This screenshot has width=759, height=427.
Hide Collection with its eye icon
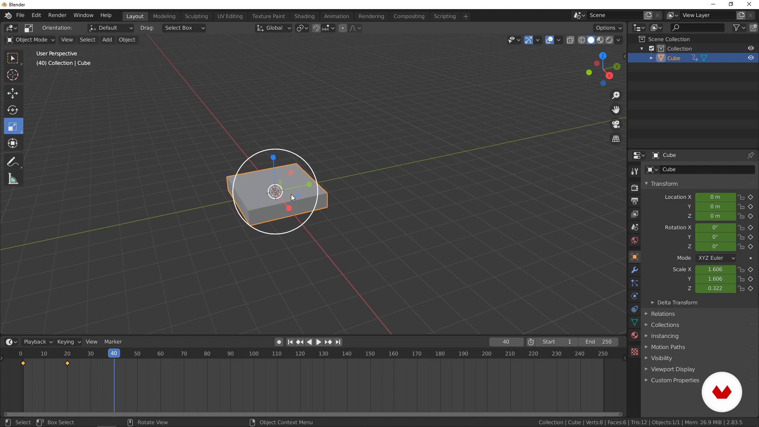click(x=751, y=48)
